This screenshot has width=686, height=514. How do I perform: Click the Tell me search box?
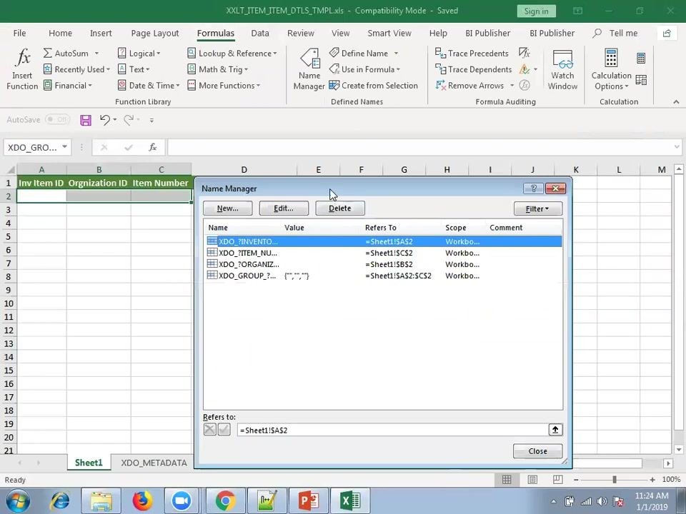tap(617, 34)
